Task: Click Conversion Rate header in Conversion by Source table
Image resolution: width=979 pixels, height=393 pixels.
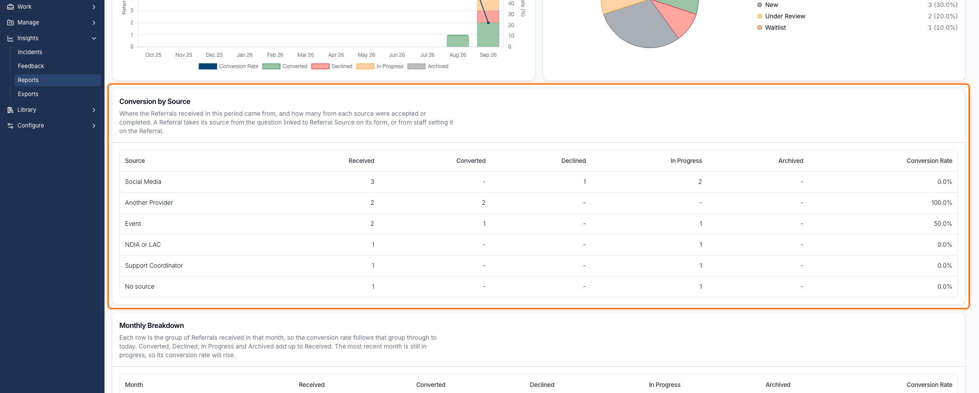Action: [x=929, y=161]
